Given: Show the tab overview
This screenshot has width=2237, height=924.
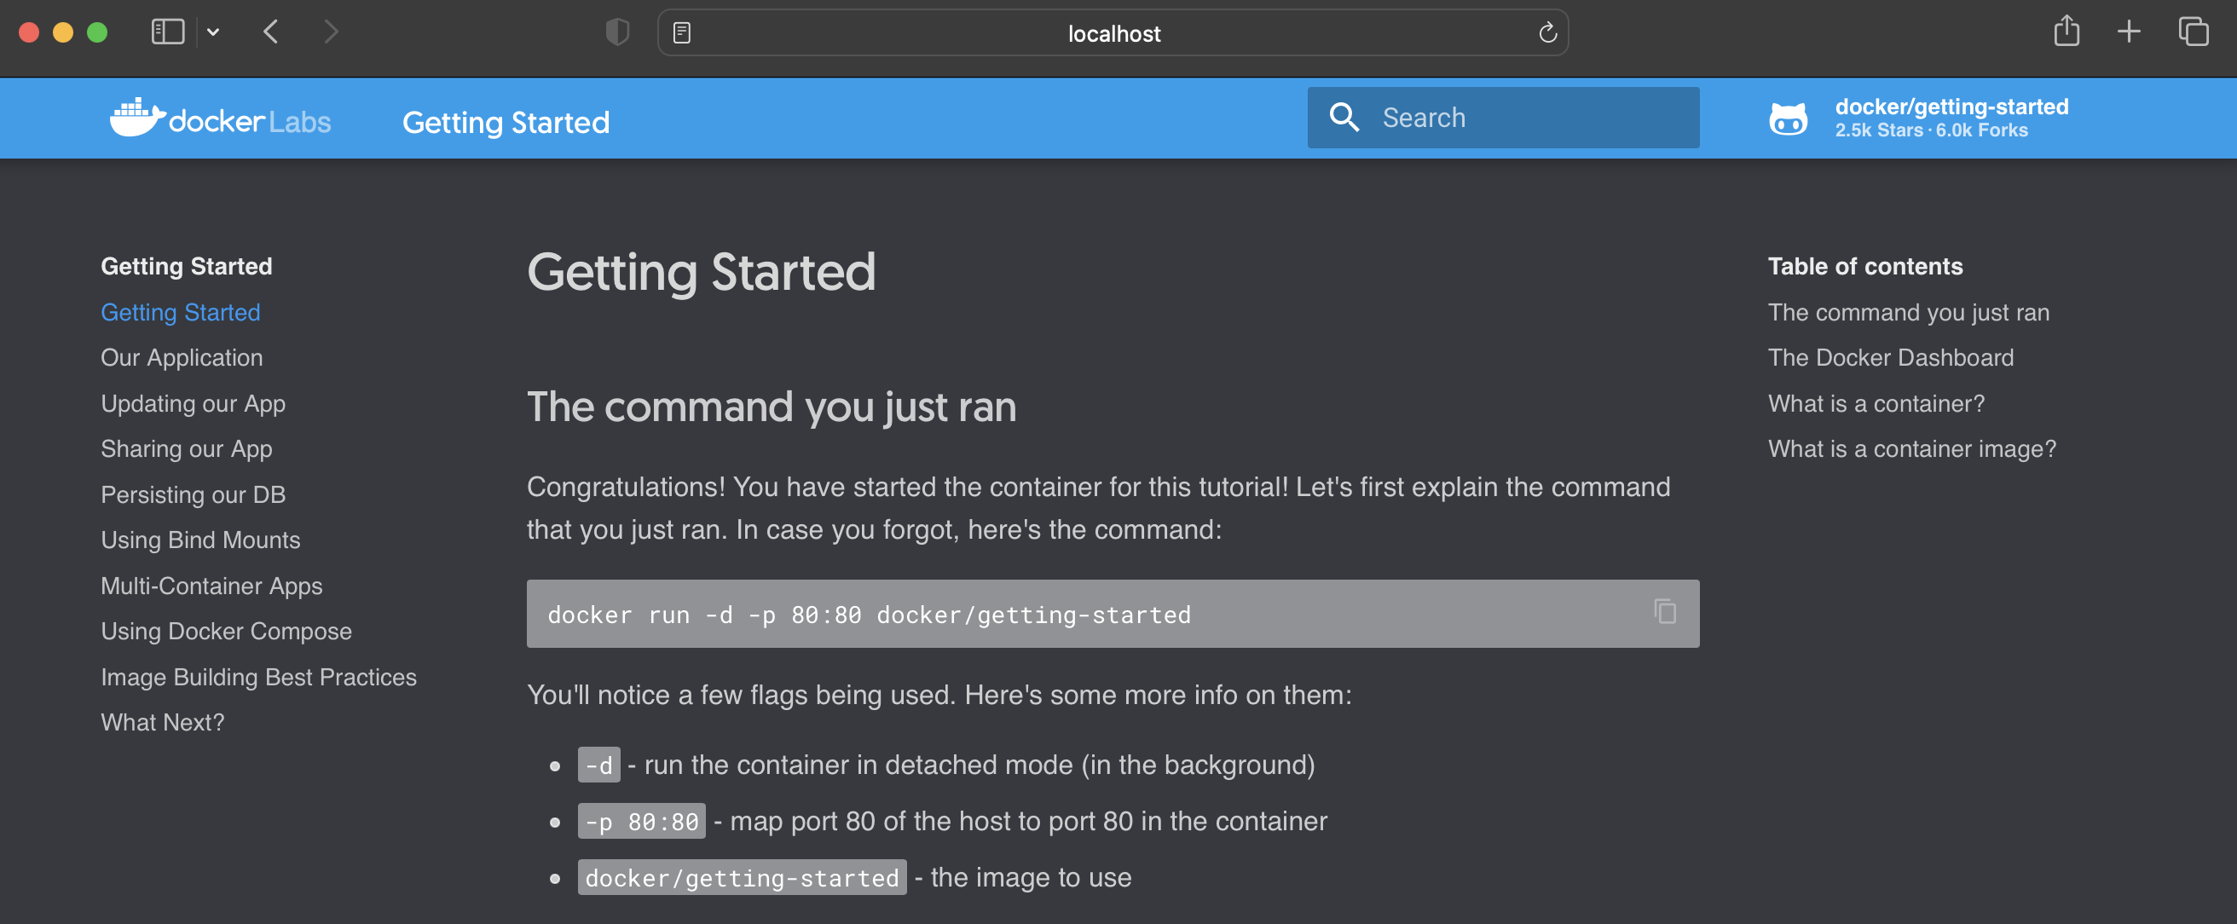Looking at the screenshot, I should 2193,32.
